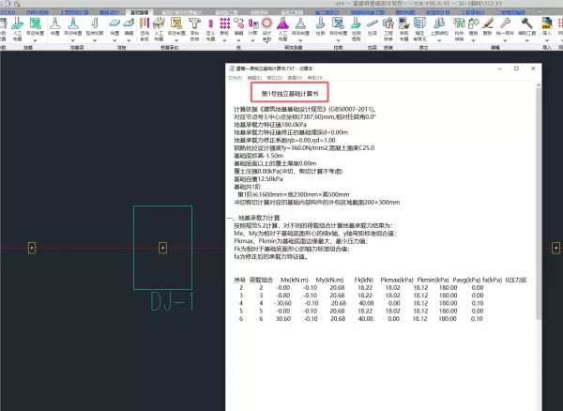Click the heading 第1号独立基础计算书
563x411 pixels.
[x=290, y=94]
